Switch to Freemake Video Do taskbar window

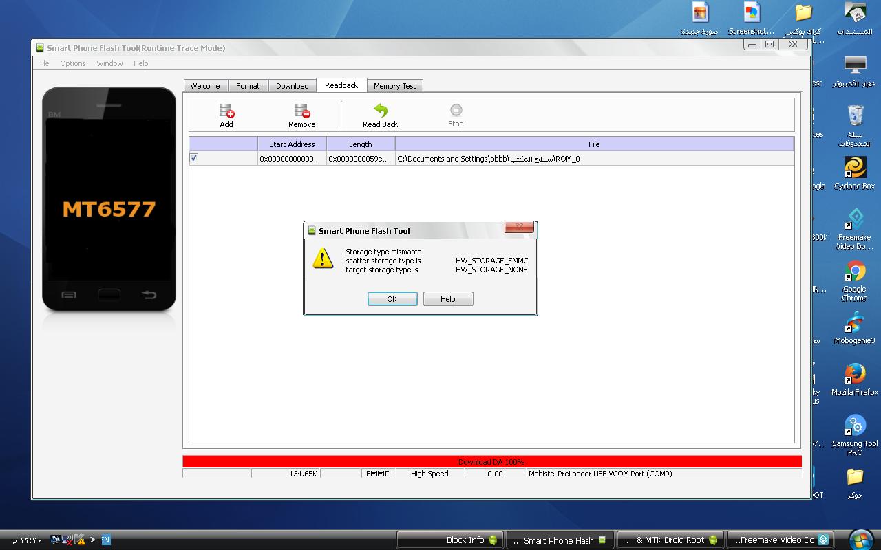[780, 540]
